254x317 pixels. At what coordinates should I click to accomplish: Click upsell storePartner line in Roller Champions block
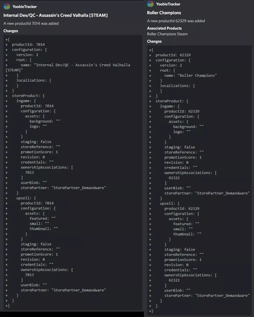[207, 296]
